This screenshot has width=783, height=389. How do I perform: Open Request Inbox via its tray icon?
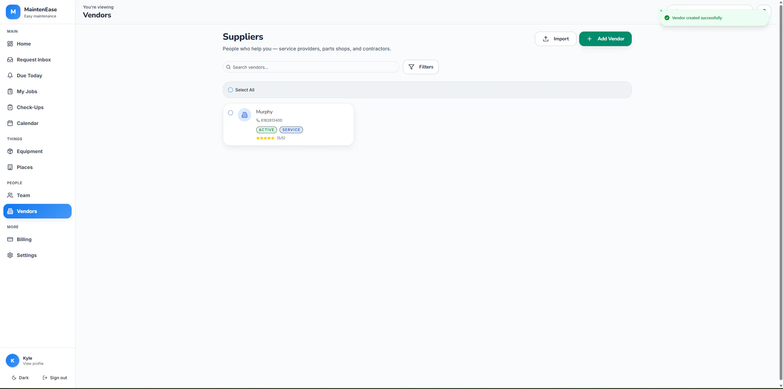(10, 60)
